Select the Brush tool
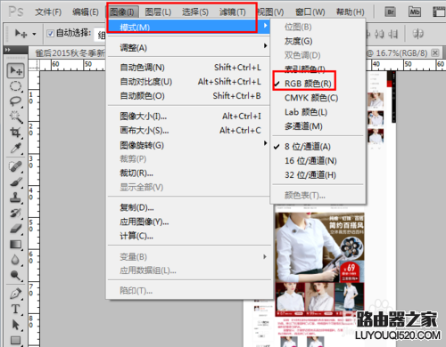 [x=15, y=182]
